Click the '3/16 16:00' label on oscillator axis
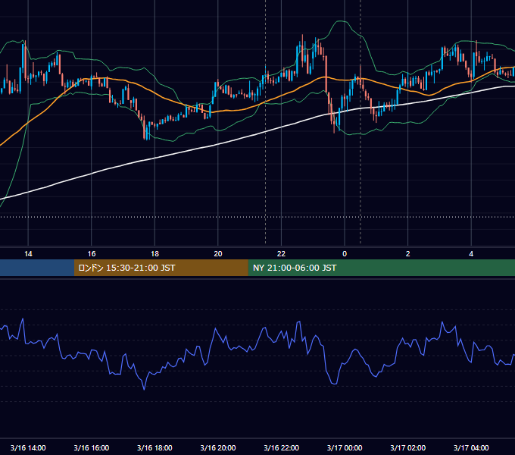515x455 pixels. (x=92, y=447)
